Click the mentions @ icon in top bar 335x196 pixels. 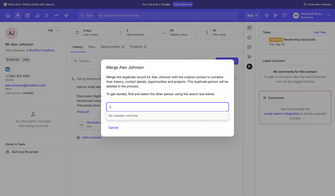pyautogui.click(x=267, y=15)
